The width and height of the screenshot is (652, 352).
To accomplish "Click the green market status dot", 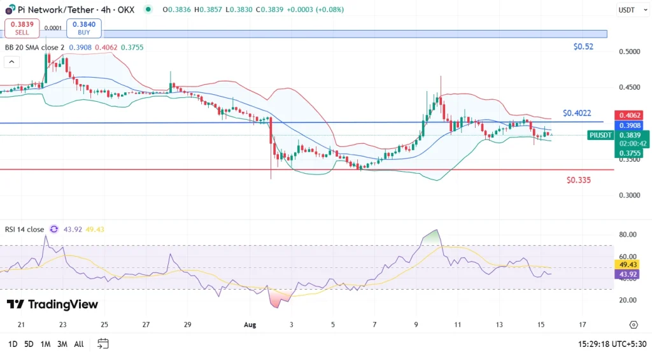I will [x=148, y=9].
